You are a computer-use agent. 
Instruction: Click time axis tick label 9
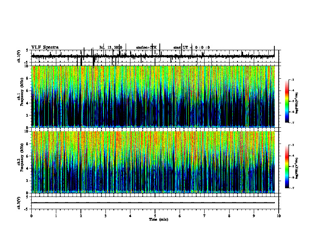point(254,216)
